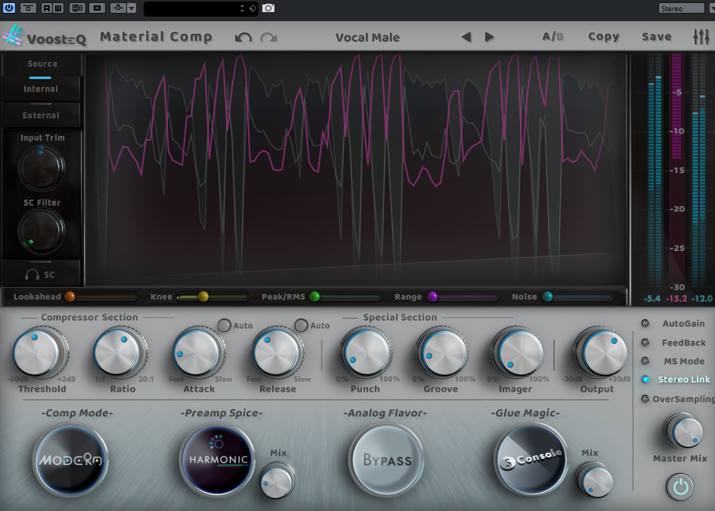Screen dimensions: 715x511
Task: Toggle A/B comparison
Action: 552,36
